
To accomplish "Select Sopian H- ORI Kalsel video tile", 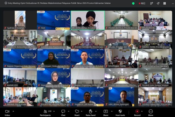I will point(88,97).
